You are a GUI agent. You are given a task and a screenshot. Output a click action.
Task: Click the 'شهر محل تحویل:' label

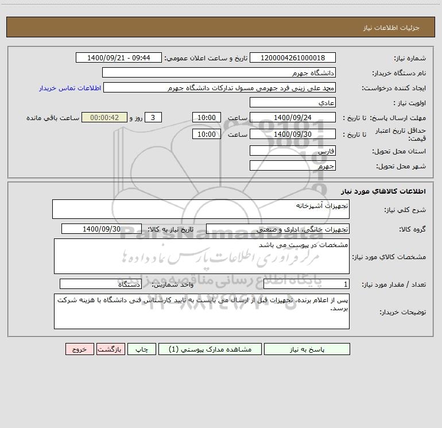pos(401,167)
